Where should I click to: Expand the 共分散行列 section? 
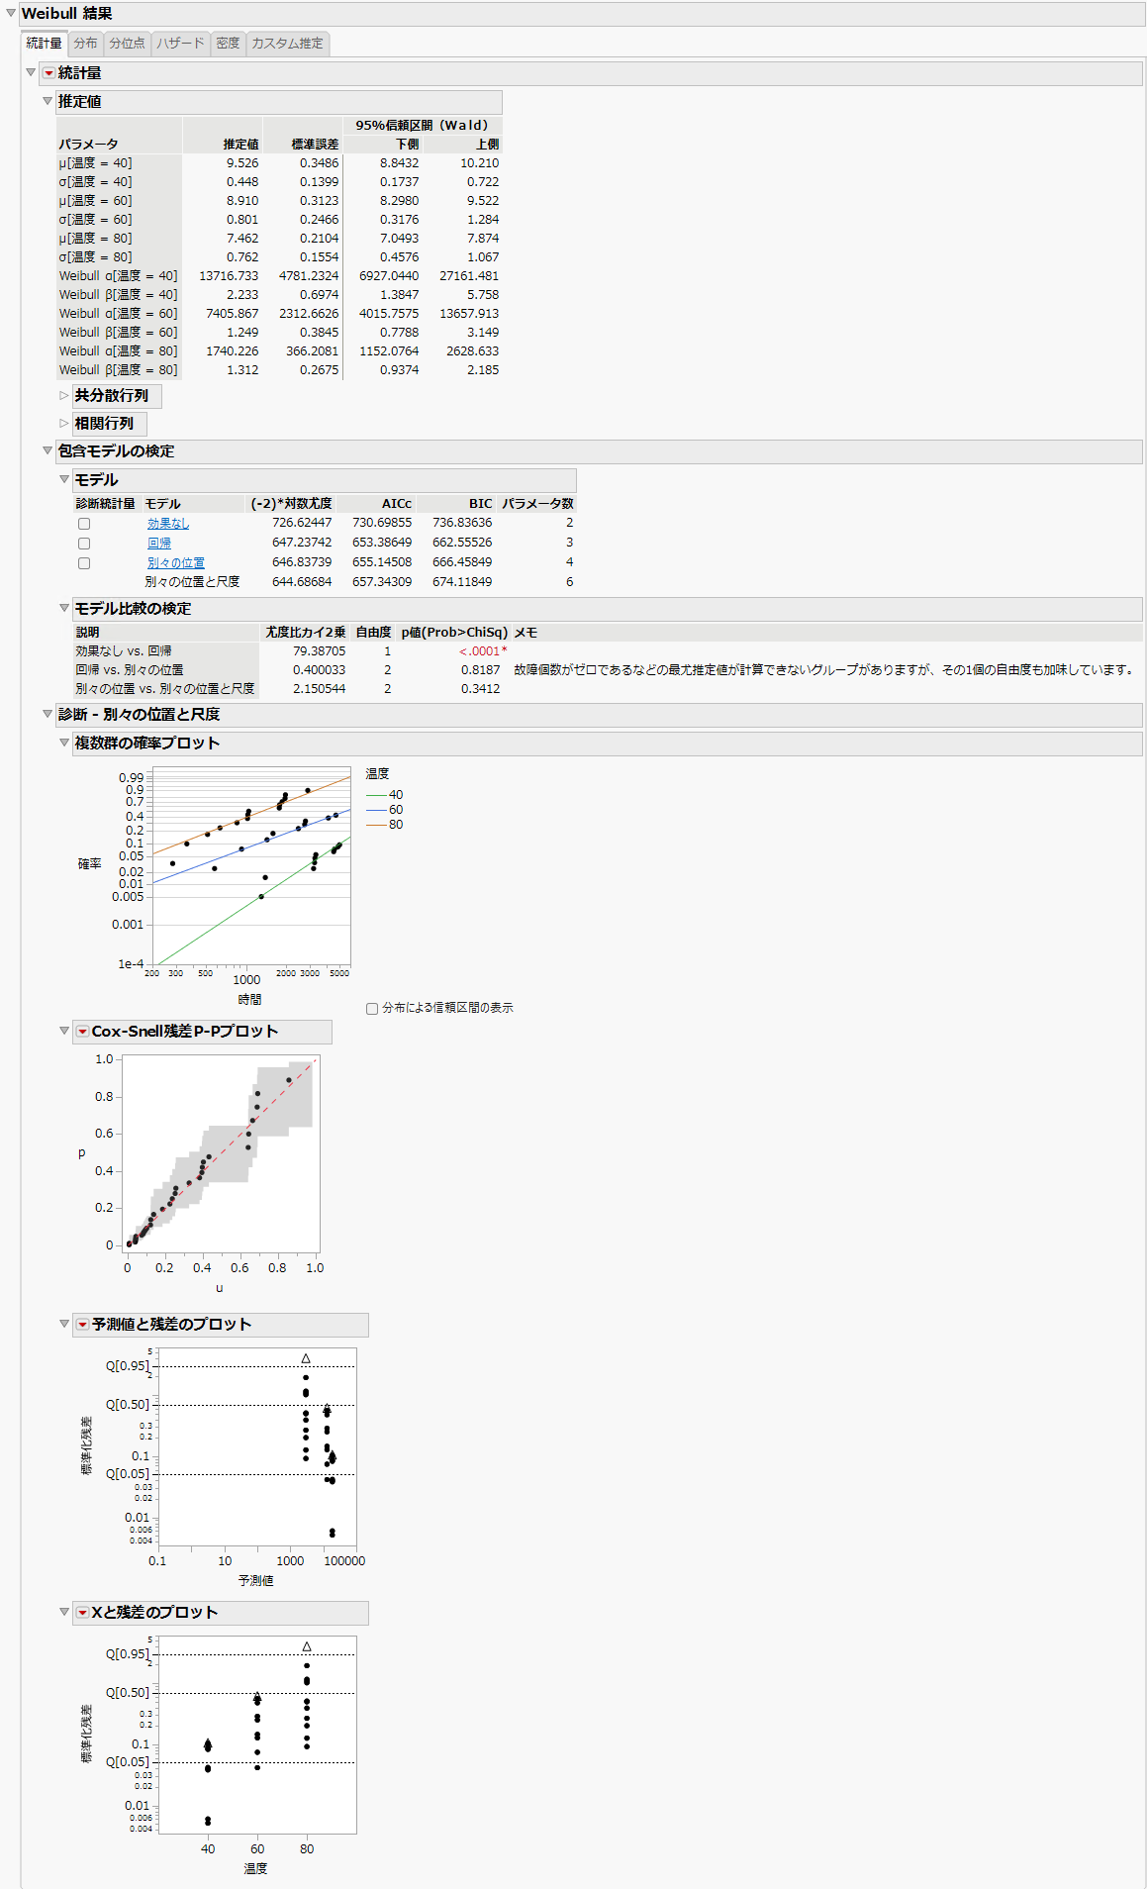coord(64,395)
